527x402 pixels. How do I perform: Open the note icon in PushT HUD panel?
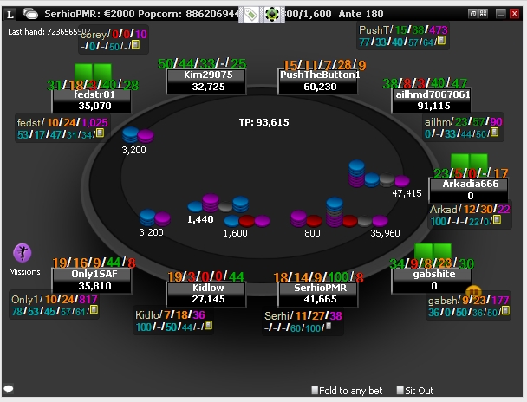click(x=441, y=41)
